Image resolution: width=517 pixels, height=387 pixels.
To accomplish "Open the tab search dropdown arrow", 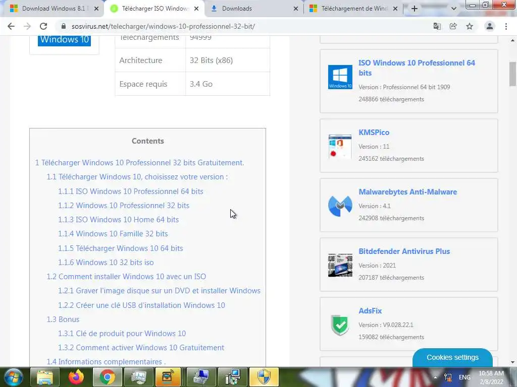I will coord(454,9).
